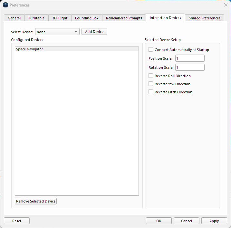This screenshot has height=228, width=231.
Task: Select Space Navigator in configured devices
Action: click(x=77, y=49)
